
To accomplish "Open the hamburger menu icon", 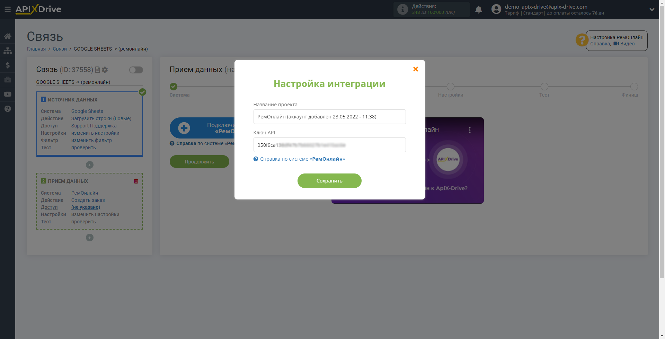I will 7,9.
